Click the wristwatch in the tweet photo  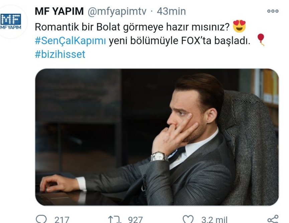(x=159, y=156)
